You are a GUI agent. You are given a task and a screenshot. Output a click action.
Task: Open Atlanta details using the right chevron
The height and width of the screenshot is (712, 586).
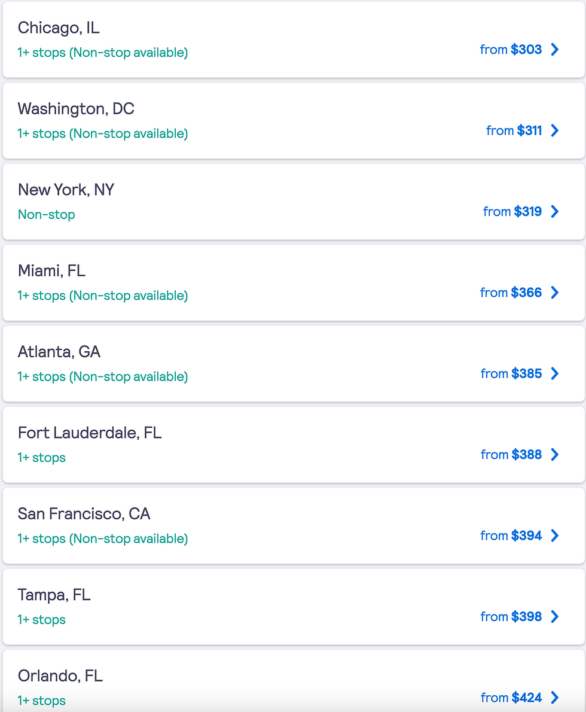(555, 373)
